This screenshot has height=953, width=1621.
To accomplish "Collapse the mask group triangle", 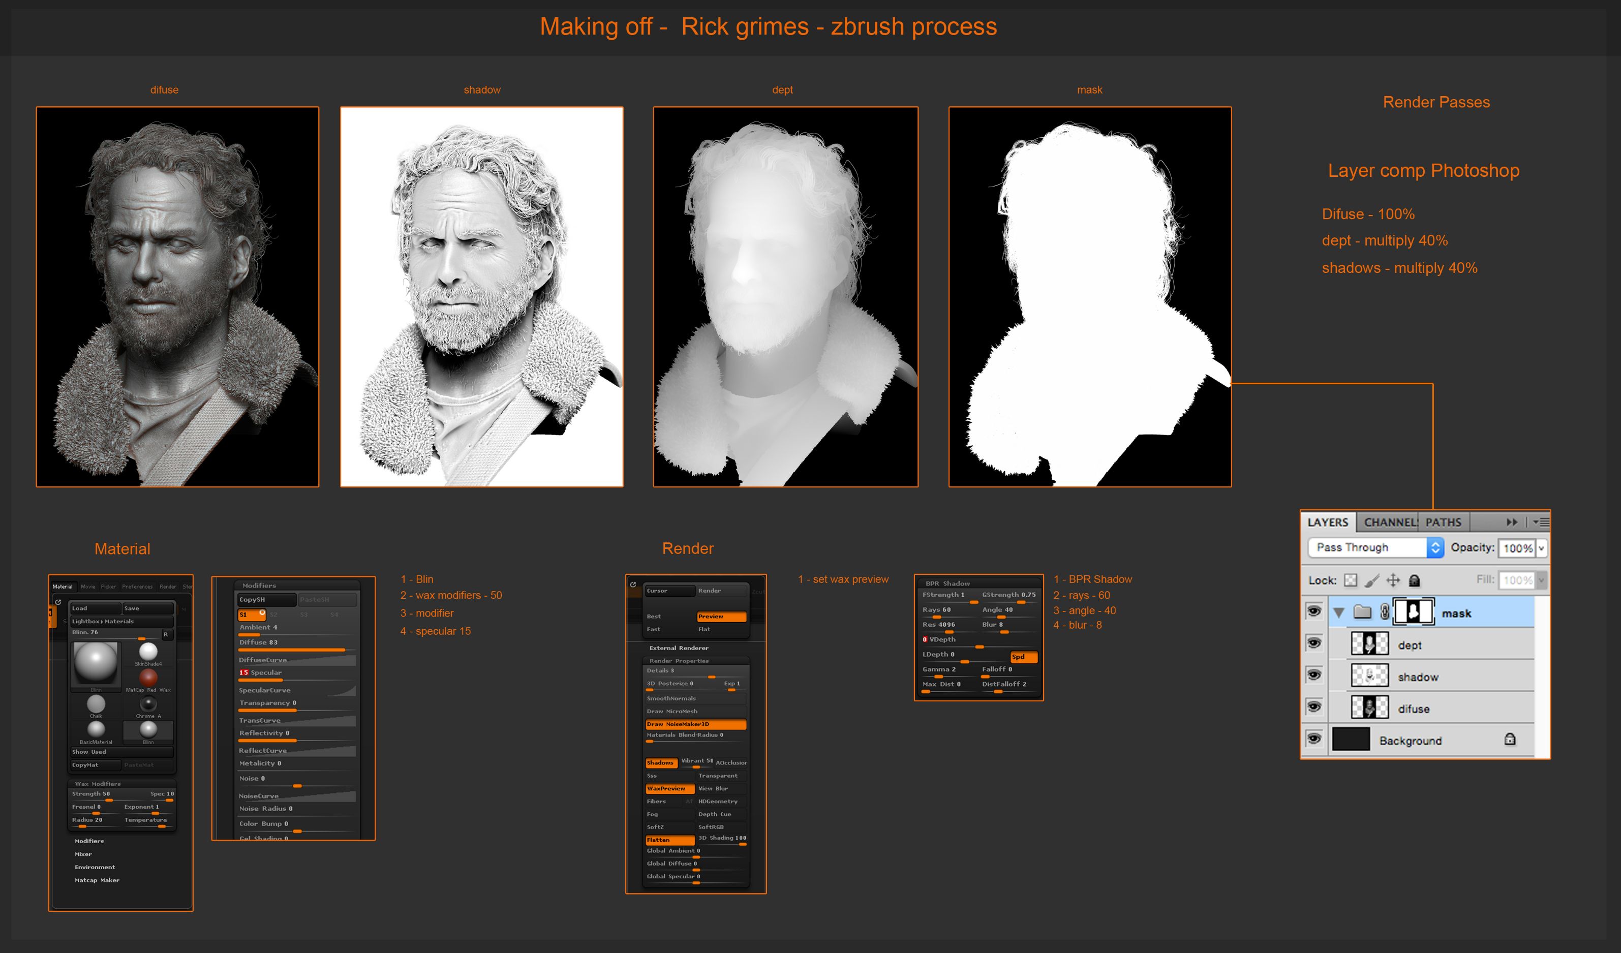I will pyautogui.click(x=1338, y=613).
